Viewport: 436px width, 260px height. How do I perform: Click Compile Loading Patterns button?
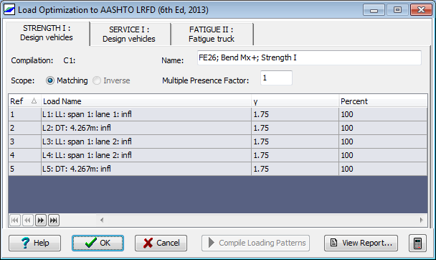(255, 243)
